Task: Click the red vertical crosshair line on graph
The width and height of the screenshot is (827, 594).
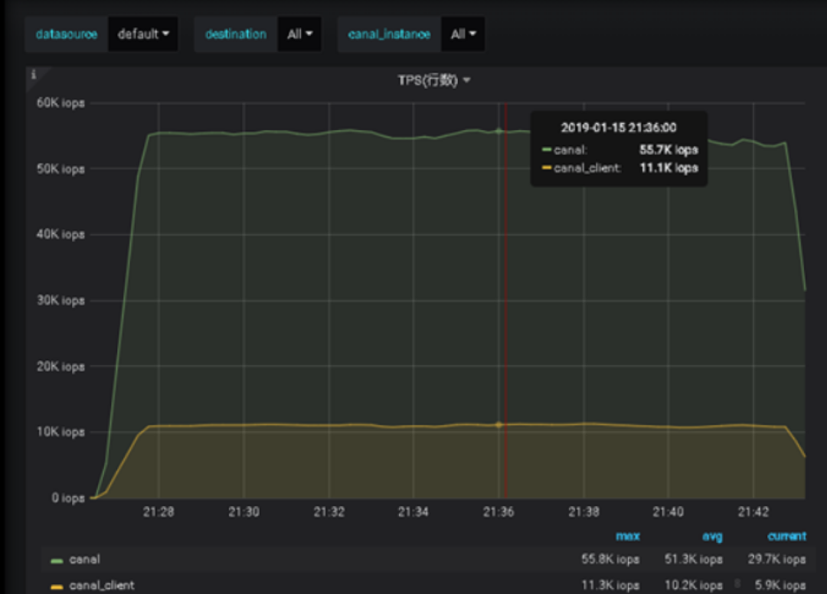Action: pos(505,306)
